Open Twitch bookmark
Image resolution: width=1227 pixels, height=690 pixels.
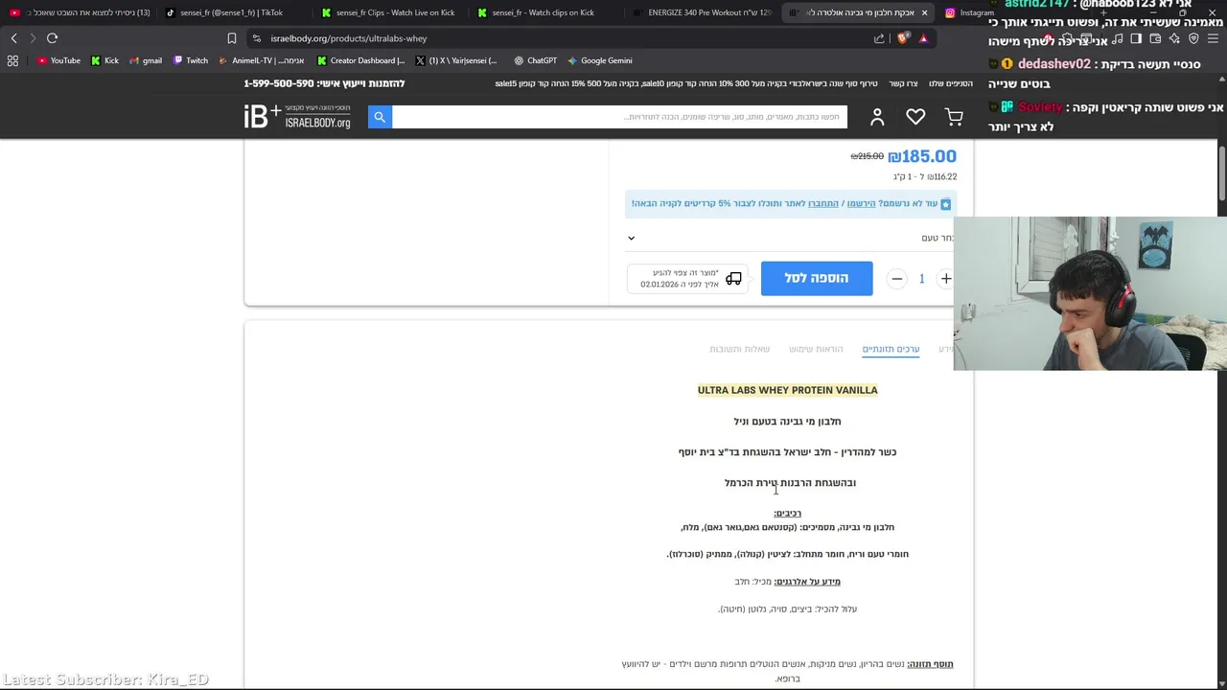coord(190,60)
